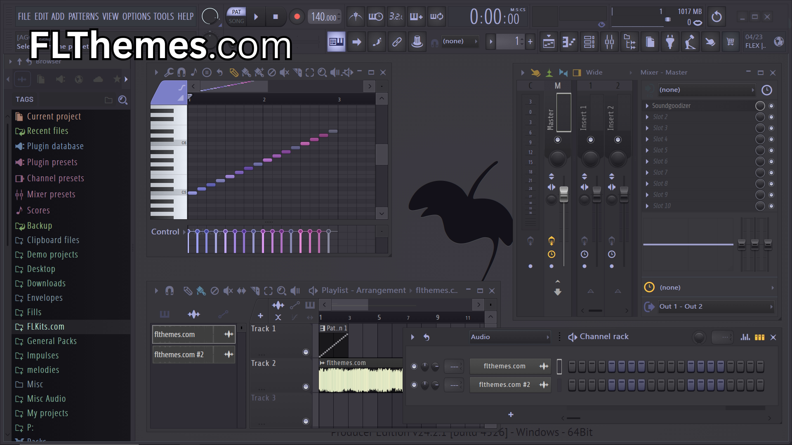This screenshot has height=445, width=792.
Task: Click the typing keyboard to piano icon
Action: pos(336,42)
